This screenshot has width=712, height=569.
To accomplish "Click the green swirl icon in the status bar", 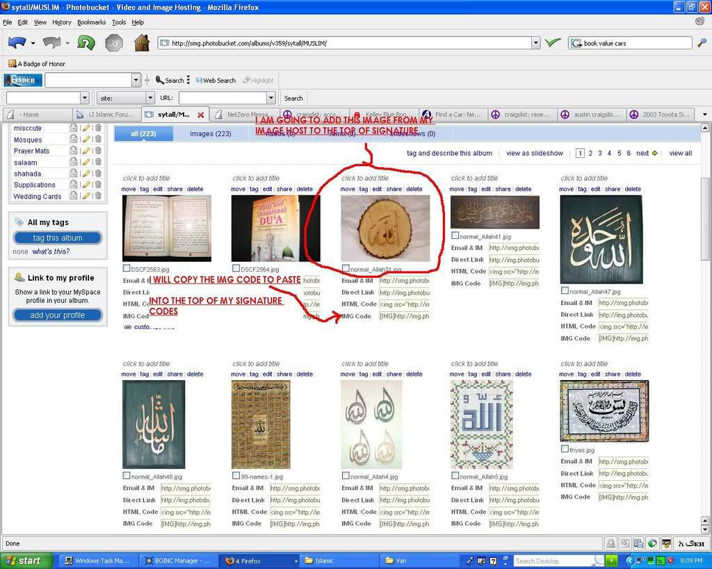I will 652,543.
